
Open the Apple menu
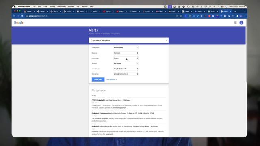point(15,6)
